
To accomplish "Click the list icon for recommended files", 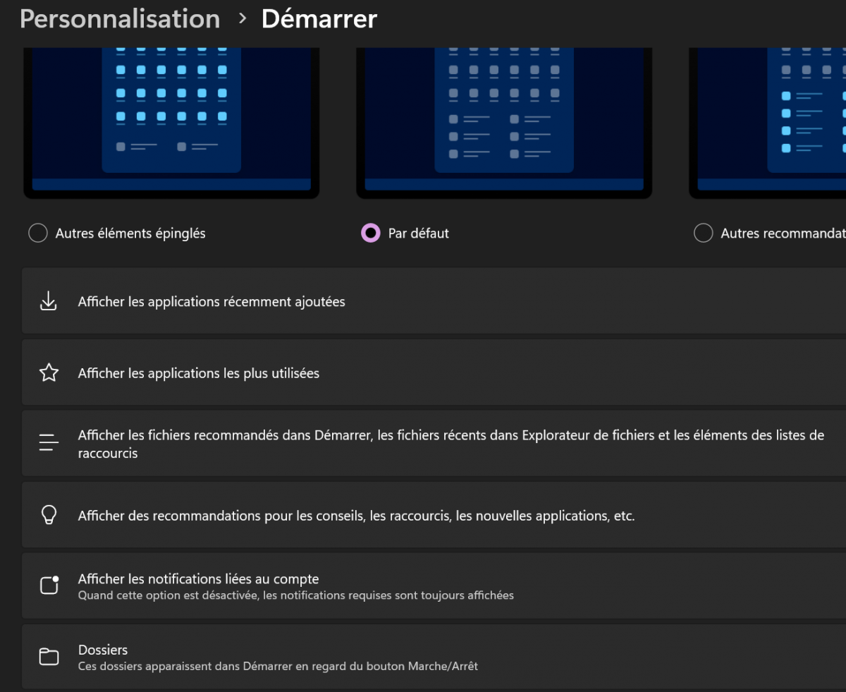I will click(x=49, y=444).
